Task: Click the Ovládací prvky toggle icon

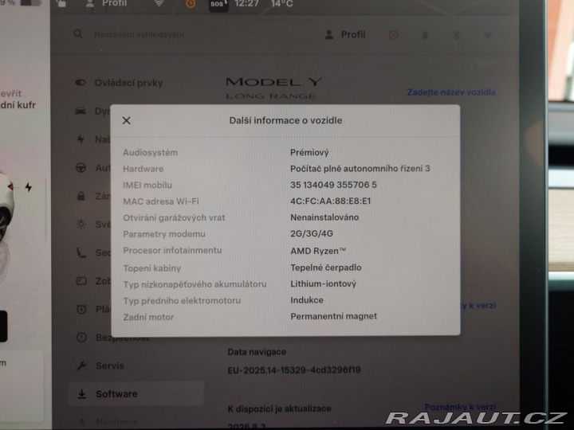Action: coord(81,83)
